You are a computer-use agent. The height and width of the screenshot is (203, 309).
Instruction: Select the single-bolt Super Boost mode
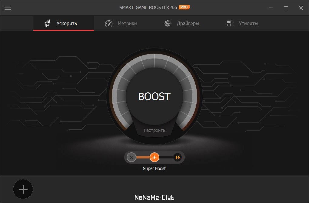pyautogui.click(x=154, y=157)
